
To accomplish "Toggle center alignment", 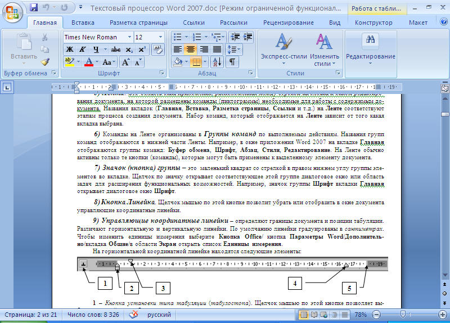I will click(191, 50).
